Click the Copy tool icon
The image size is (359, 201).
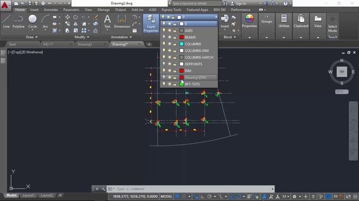pyautogui.click(x=67, y=23)
